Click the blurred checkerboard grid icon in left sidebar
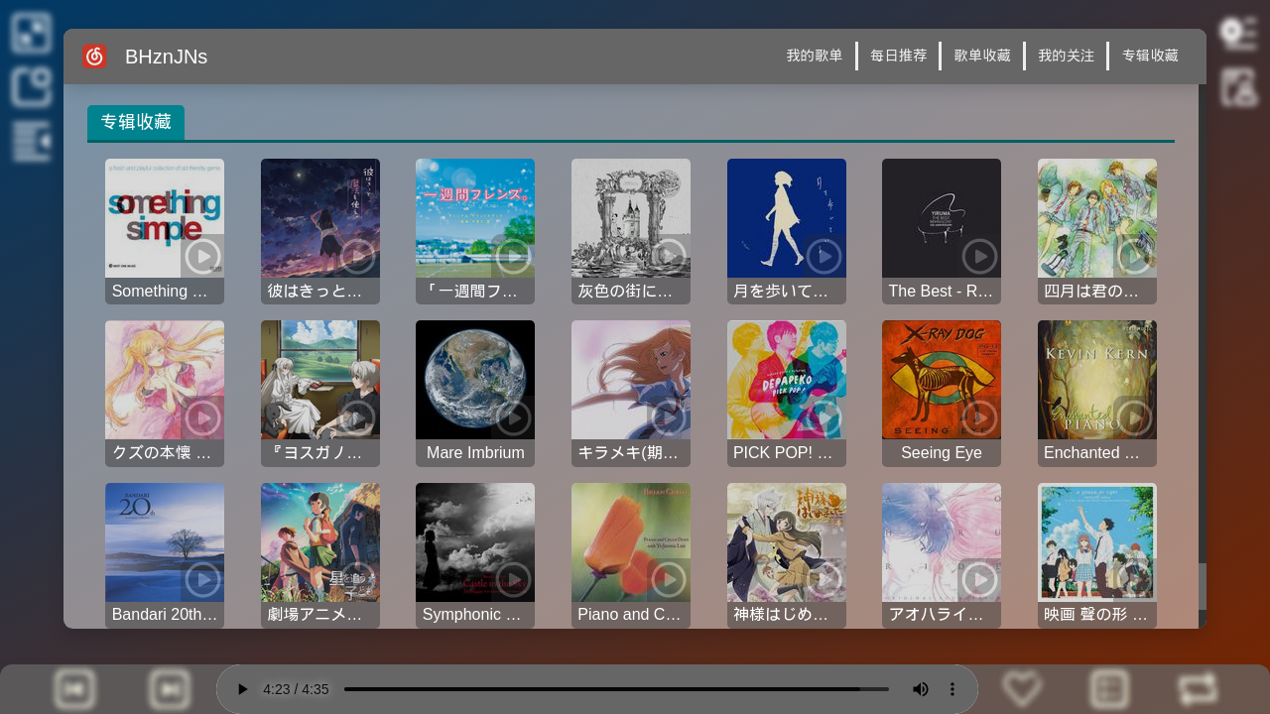1270x714 pixels. pyautogui.click(x=32, y=33)
